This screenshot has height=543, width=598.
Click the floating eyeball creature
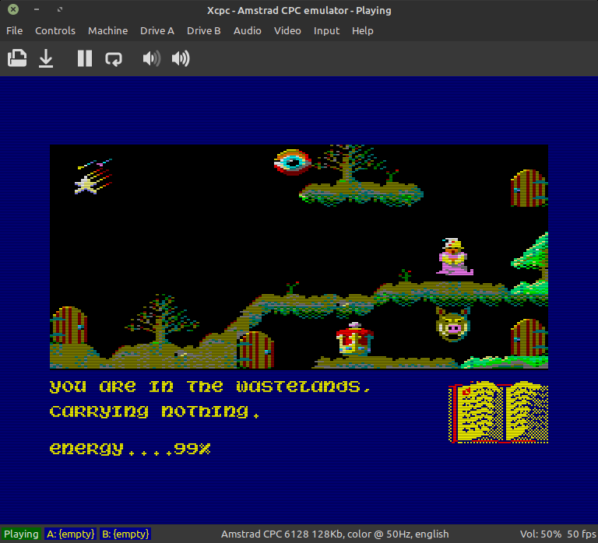coord(293,163)
